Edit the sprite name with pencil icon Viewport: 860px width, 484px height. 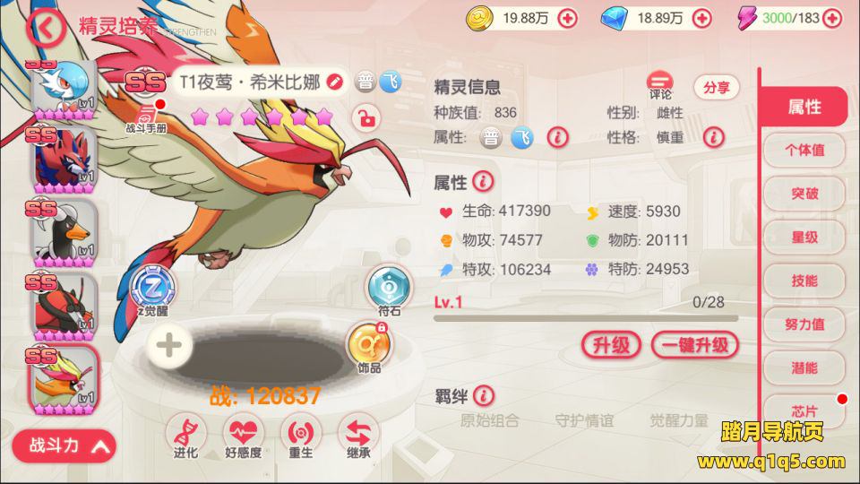tap(334, 82)
